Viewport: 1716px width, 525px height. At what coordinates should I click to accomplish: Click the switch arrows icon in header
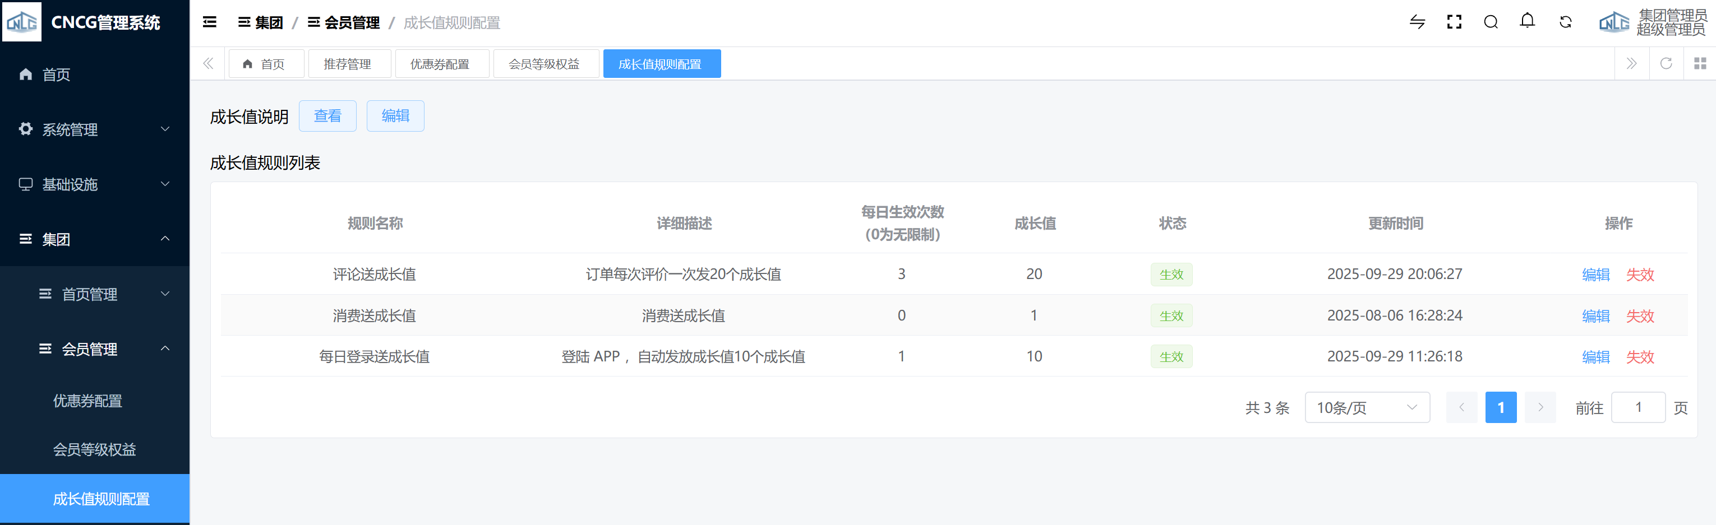[1417, 22]
